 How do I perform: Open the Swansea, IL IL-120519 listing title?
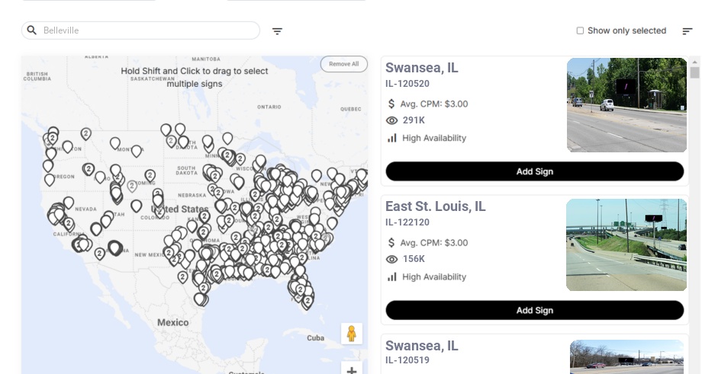422,346
